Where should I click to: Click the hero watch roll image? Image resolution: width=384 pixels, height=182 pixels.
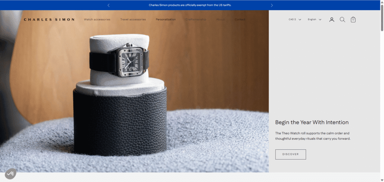134,91
